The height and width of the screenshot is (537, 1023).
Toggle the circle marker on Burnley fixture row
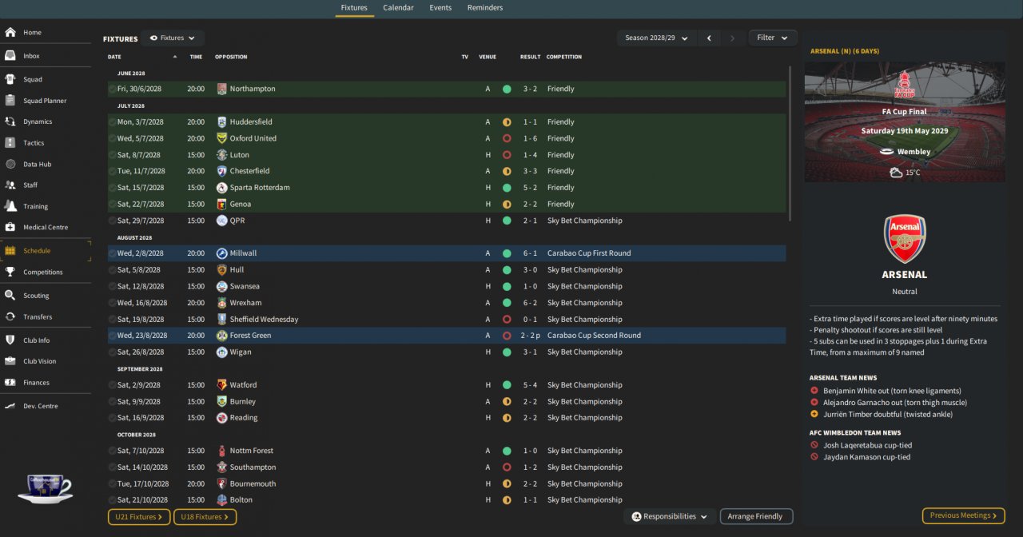tap(112, 402)
